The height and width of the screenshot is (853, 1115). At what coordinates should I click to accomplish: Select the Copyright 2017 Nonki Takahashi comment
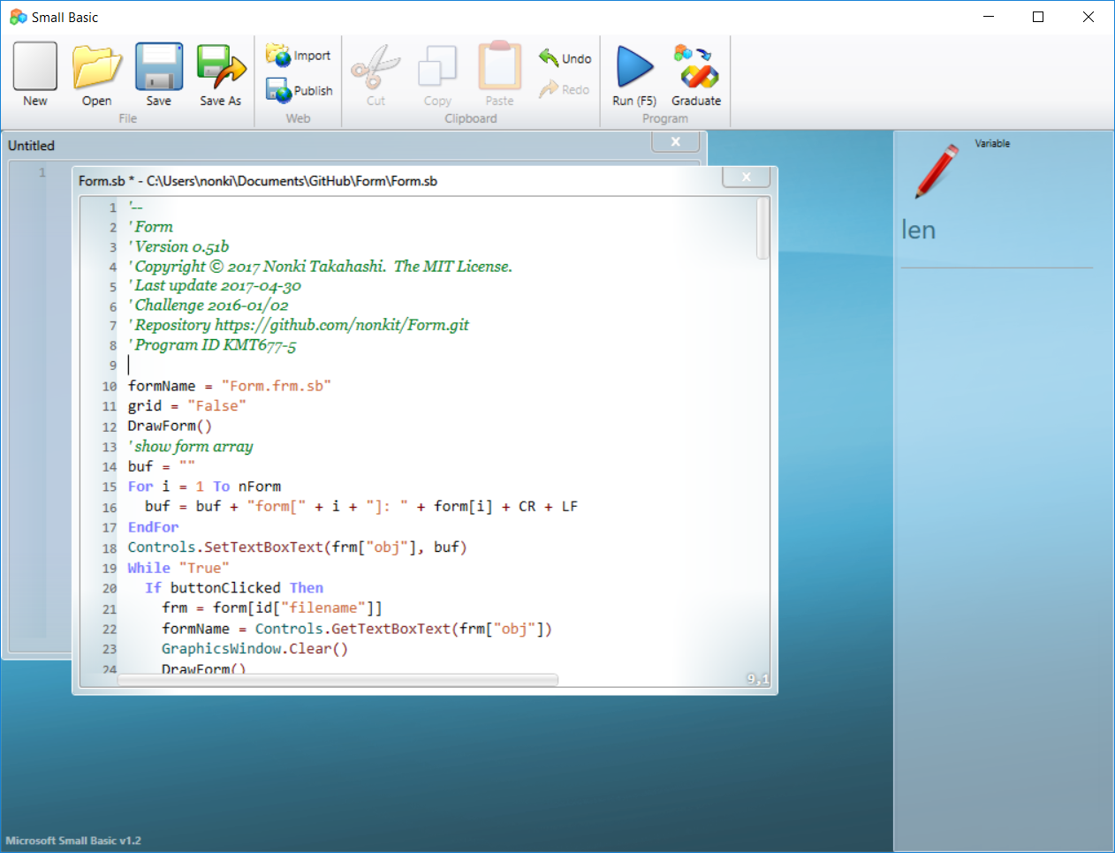(321, 266)
